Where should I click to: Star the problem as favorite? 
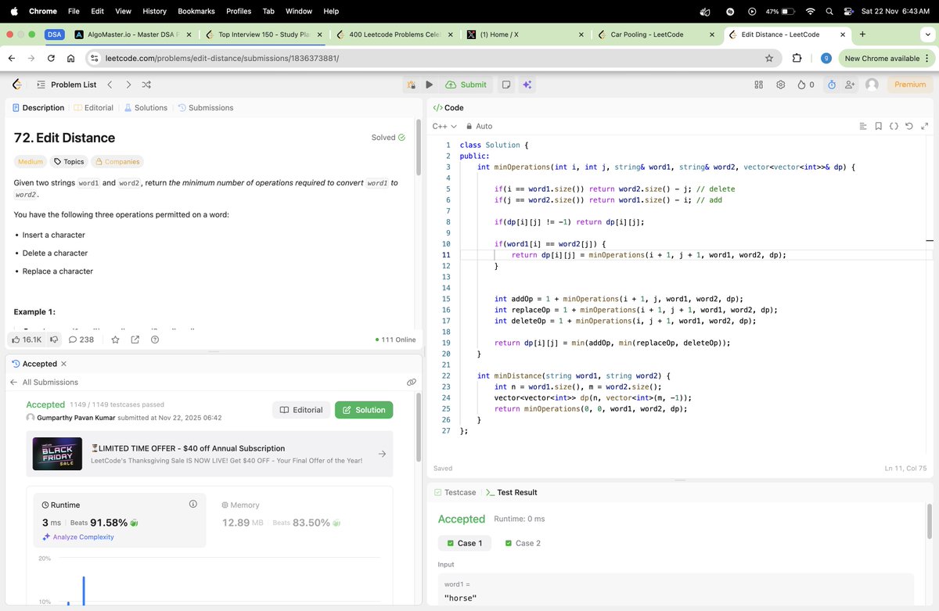[x=115, y=340]
